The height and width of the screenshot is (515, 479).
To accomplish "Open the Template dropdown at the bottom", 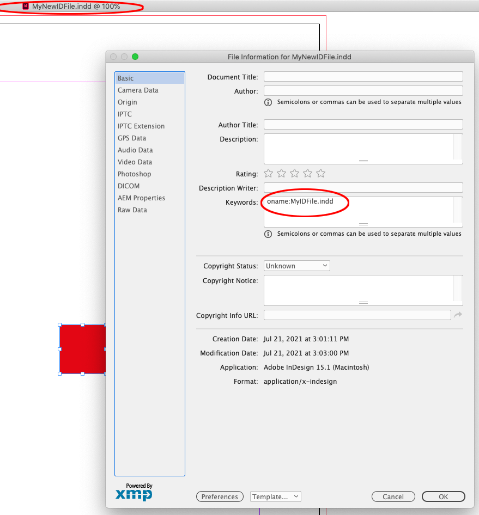I will 275,496.
